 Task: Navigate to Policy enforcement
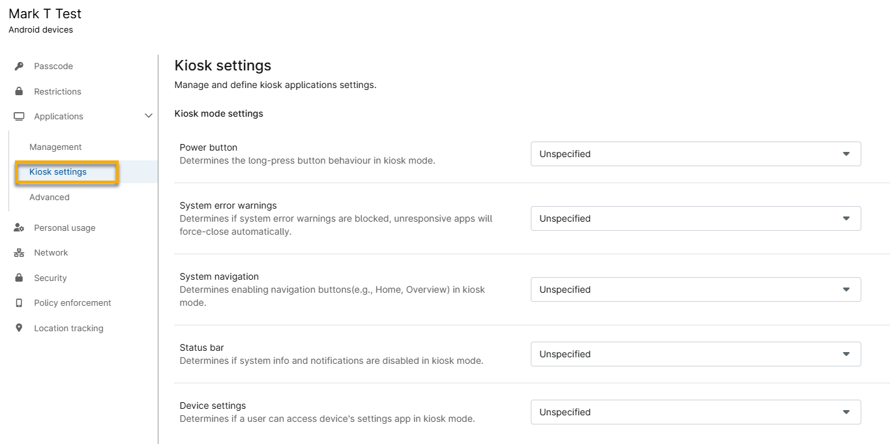coord(72,303)
